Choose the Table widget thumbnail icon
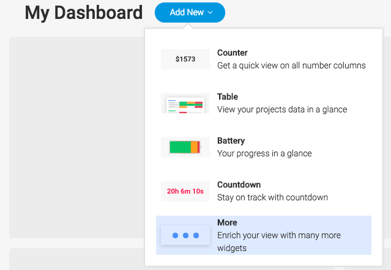 click(x=185, y=103)
